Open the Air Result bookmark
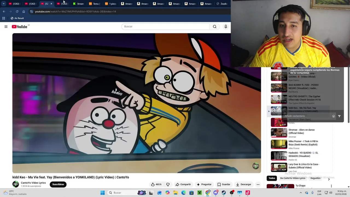Viewport: 350px width, 197px height. click(x=17, y=18)
